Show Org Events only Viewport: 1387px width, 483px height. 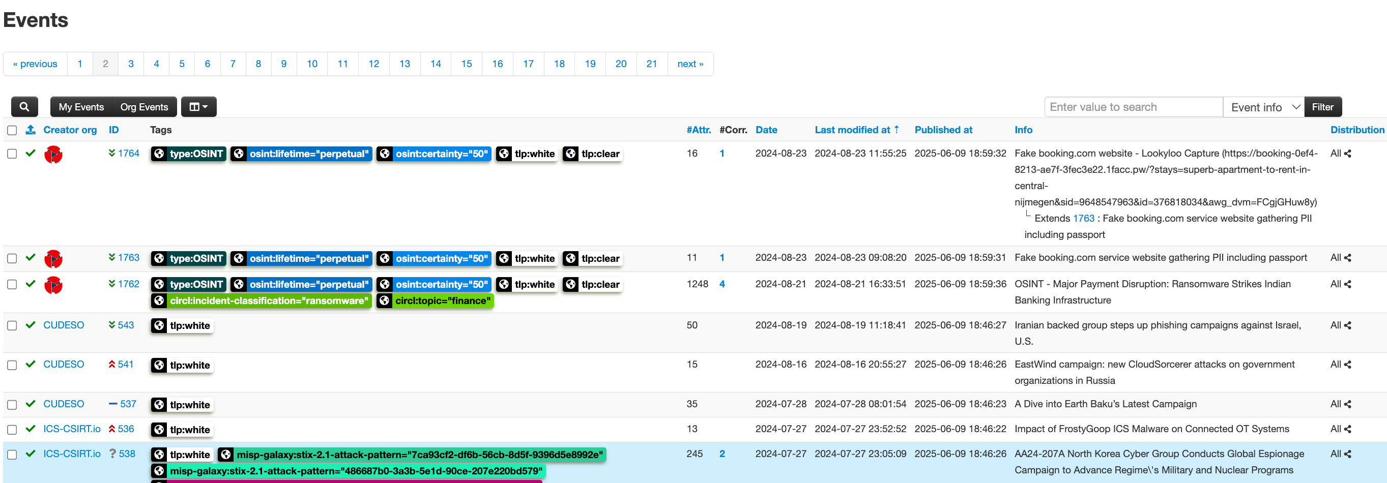(145, 106)
